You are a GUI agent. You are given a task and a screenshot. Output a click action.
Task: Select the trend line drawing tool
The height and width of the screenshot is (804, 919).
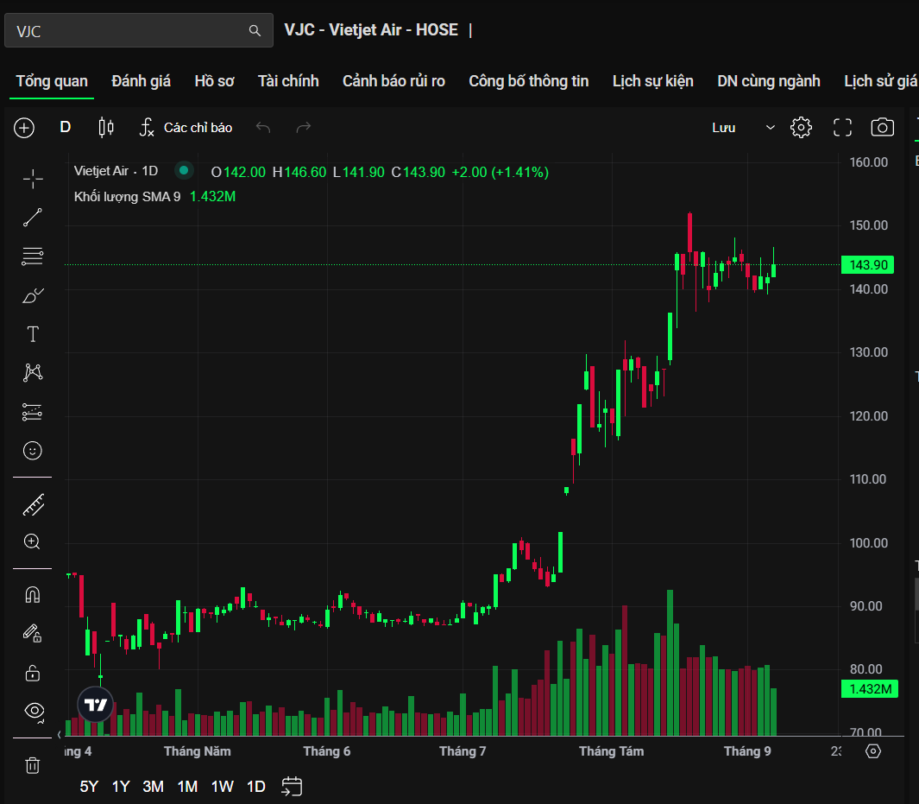(x=33, y=218)
